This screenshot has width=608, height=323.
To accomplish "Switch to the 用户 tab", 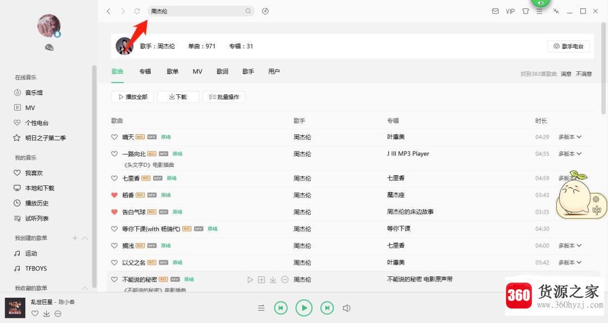I will pos(274,71).
